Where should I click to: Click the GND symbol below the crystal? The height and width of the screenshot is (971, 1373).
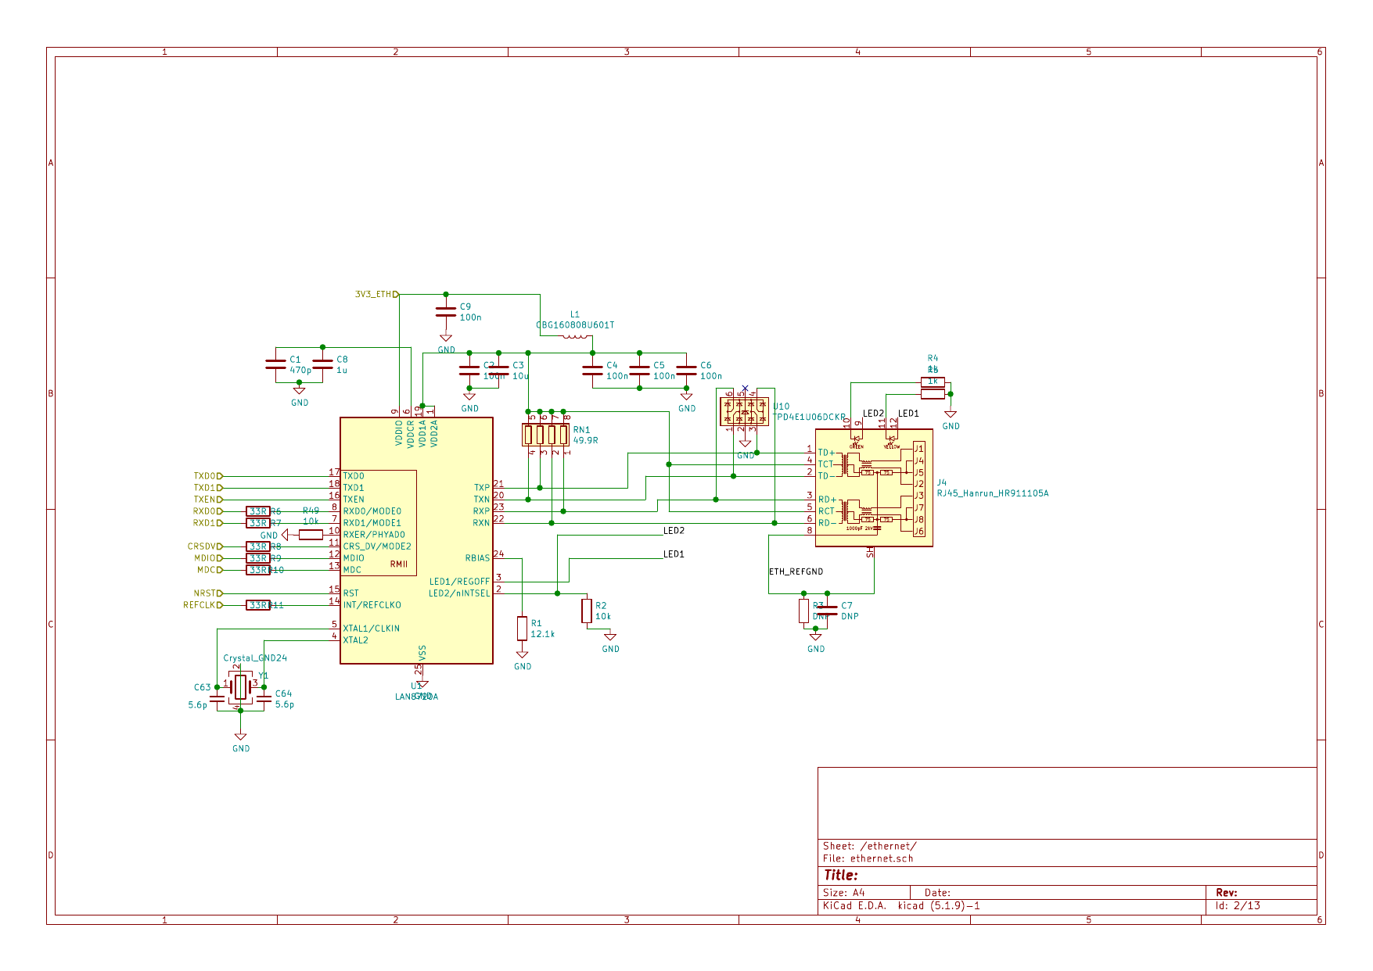pyautogui.click(x=240, y=738)
